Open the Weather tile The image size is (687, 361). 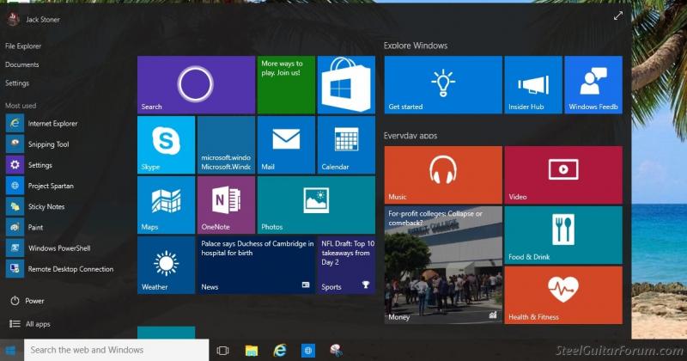[166, 265]
